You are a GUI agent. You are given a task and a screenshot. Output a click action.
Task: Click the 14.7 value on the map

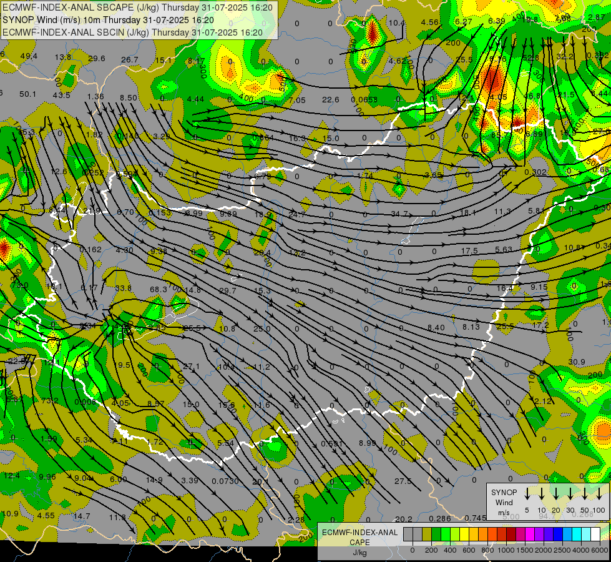[82, 516]
